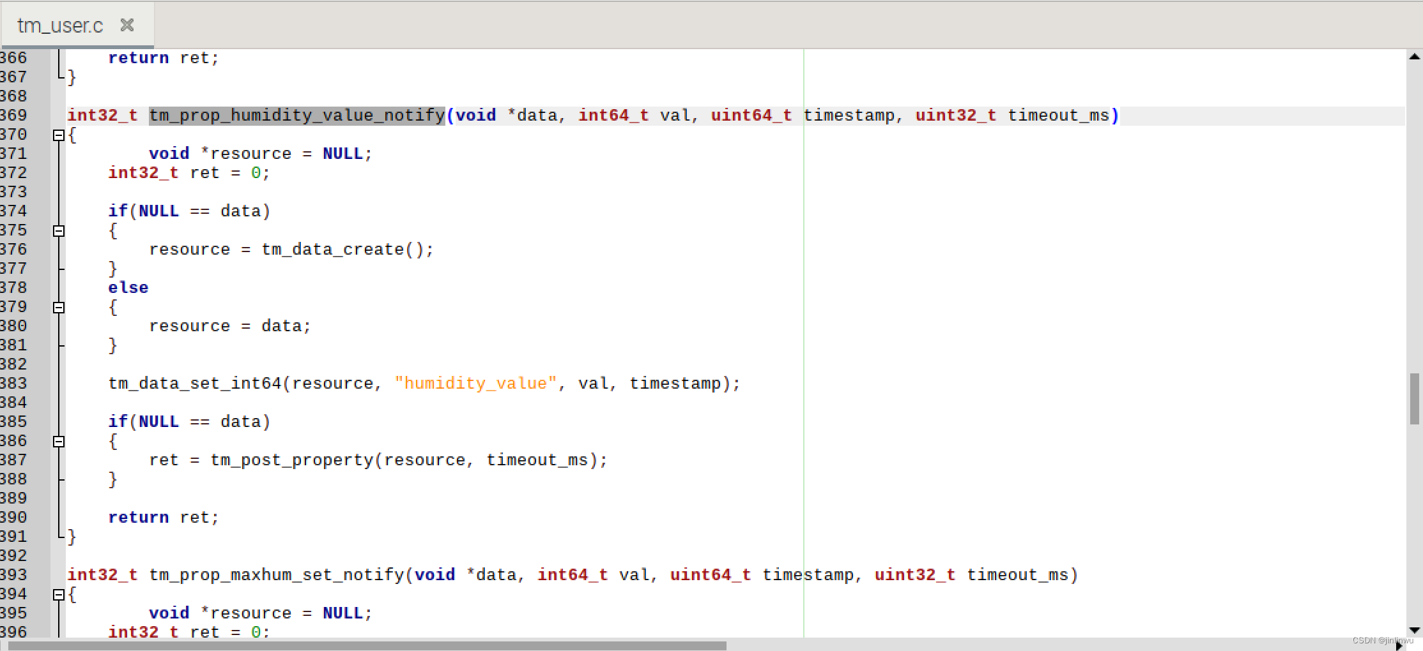Click tm_prop_maxhum_set_notify function name
The width and height of the screenshot is (1423, 651).
(x=277, y=575)
